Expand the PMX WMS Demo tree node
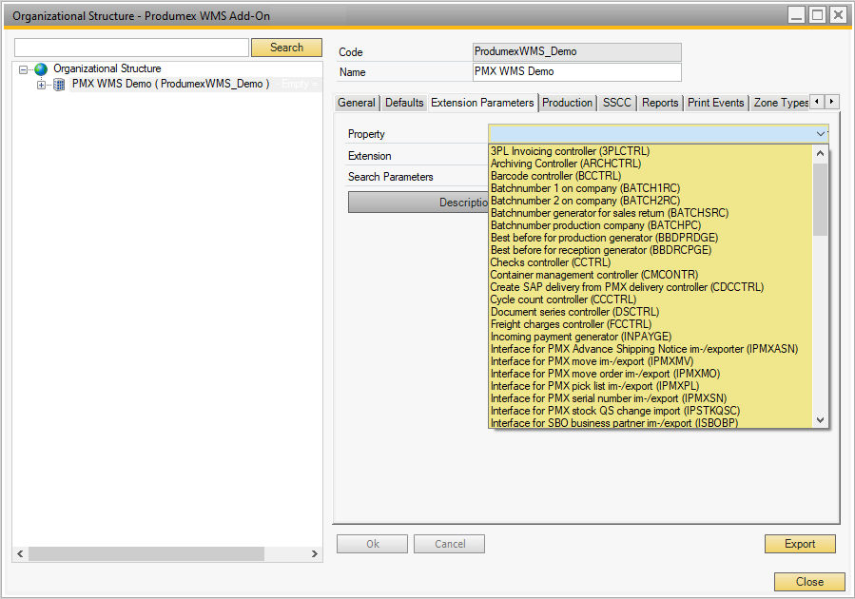This screenshot has width=855, height=599. coord(40,84)
